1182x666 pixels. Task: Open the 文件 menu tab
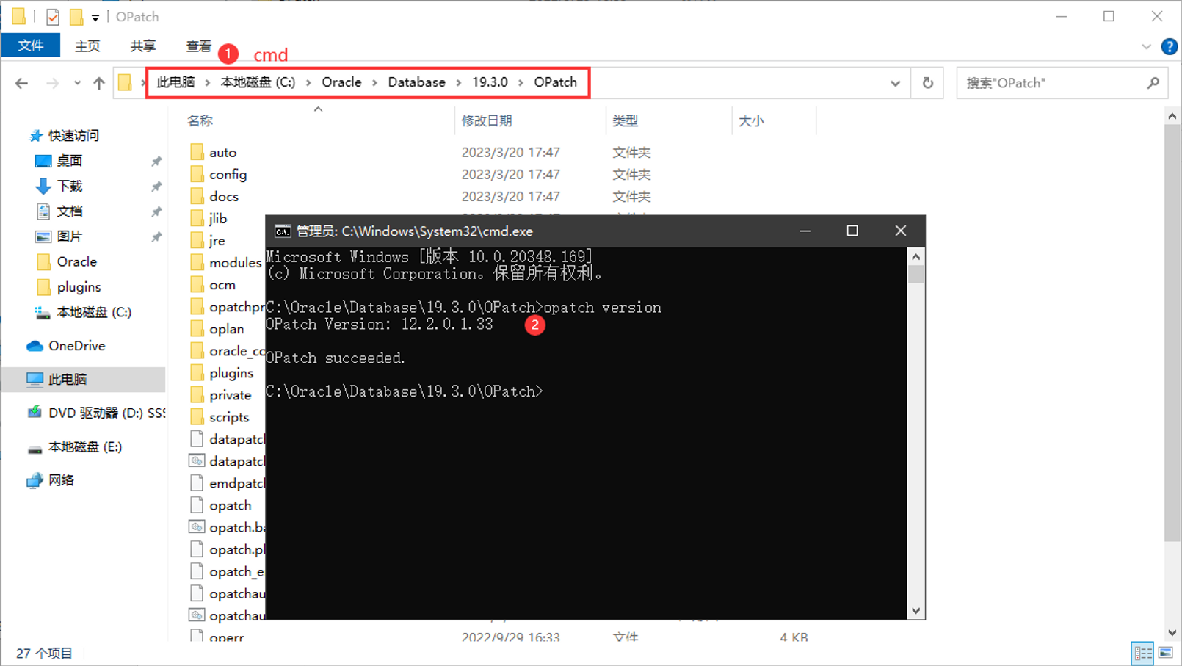pyautogui.click(x=31, y=46)
